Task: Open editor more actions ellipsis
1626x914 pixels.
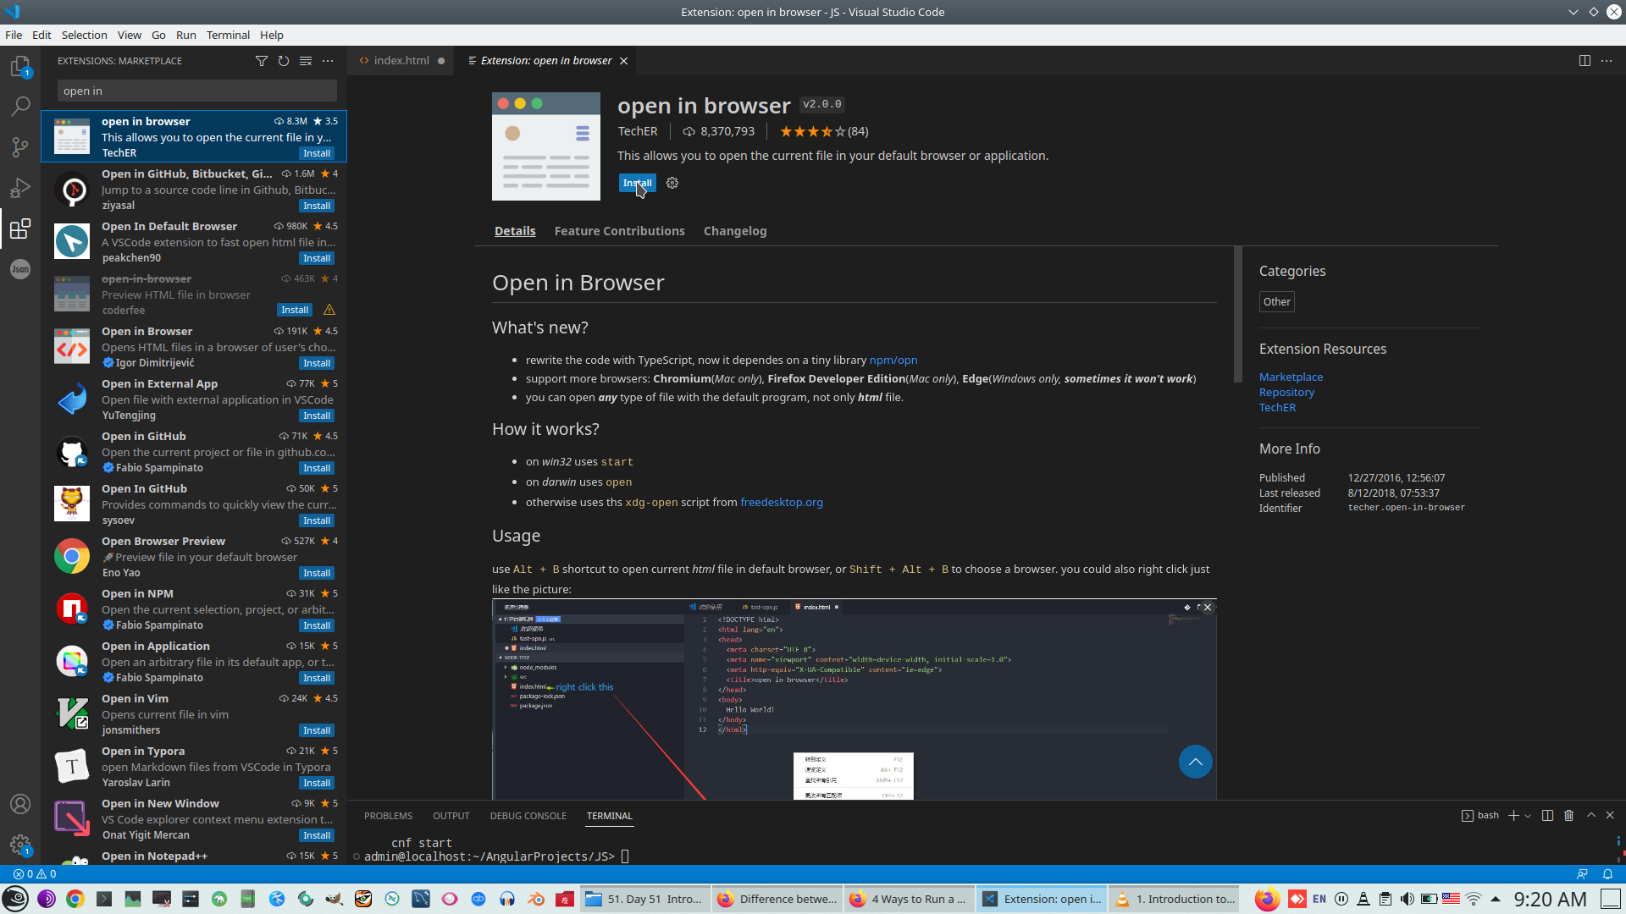Action: click(1607, 61)
